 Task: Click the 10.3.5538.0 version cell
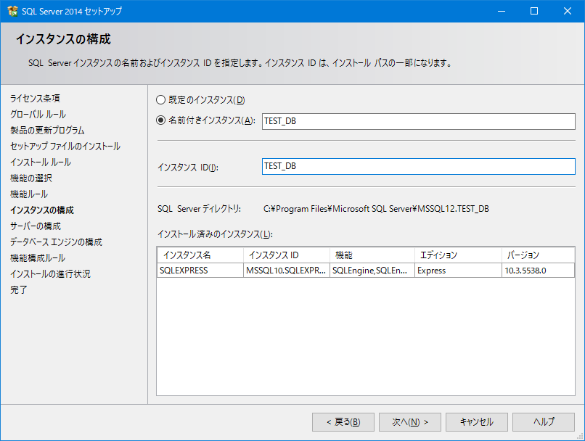(538, 271)
